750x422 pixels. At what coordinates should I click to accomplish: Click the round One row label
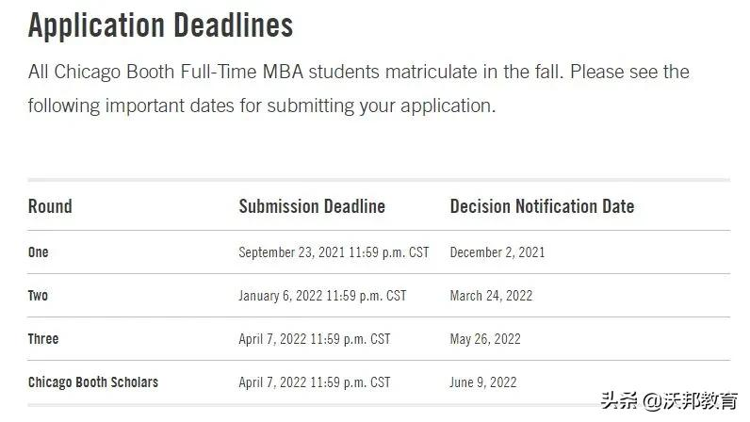pyautogui.click(x=39, y=252)
